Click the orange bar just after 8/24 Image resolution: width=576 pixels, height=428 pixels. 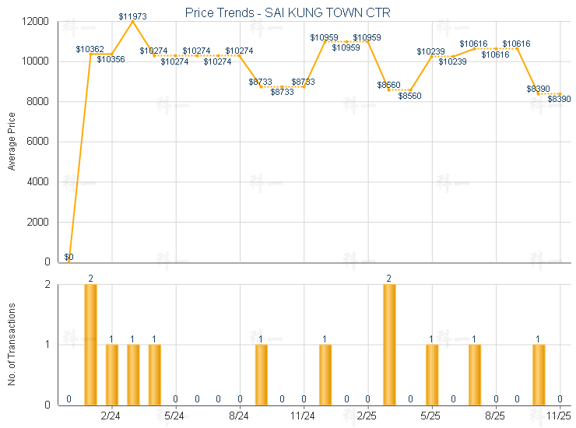(262, 374)
